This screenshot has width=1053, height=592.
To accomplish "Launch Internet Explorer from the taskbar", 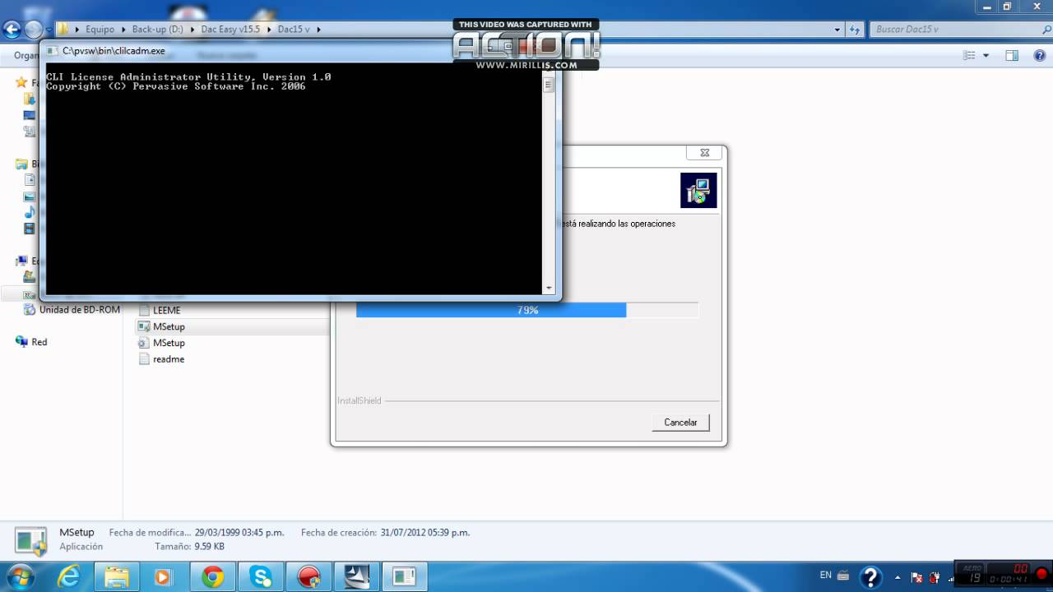I will [69, 577].
